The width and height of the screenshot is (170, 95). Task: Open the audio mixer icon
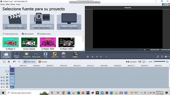point(140,62)
